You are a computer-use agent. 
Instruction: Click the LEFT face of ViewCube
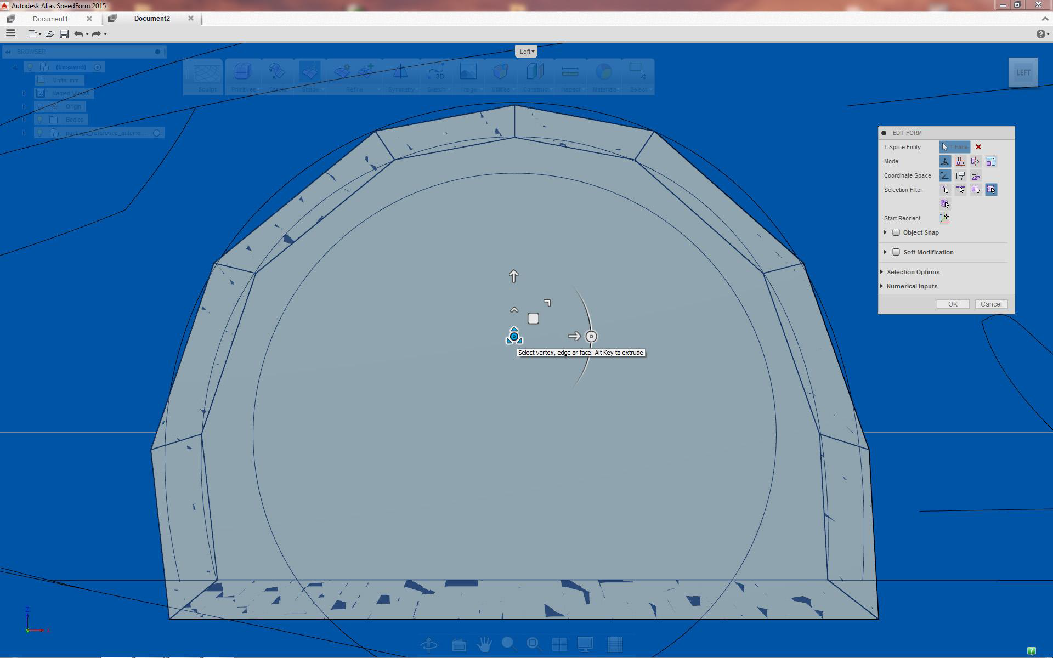point(1023,72)
